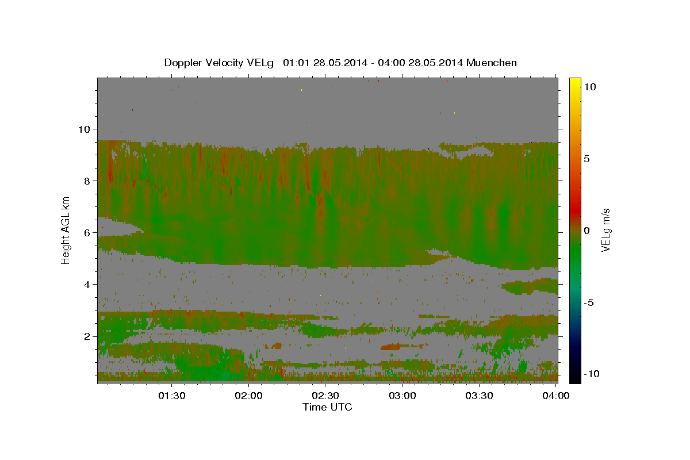Click the colorbar tick label 0

tap(587, 230)
